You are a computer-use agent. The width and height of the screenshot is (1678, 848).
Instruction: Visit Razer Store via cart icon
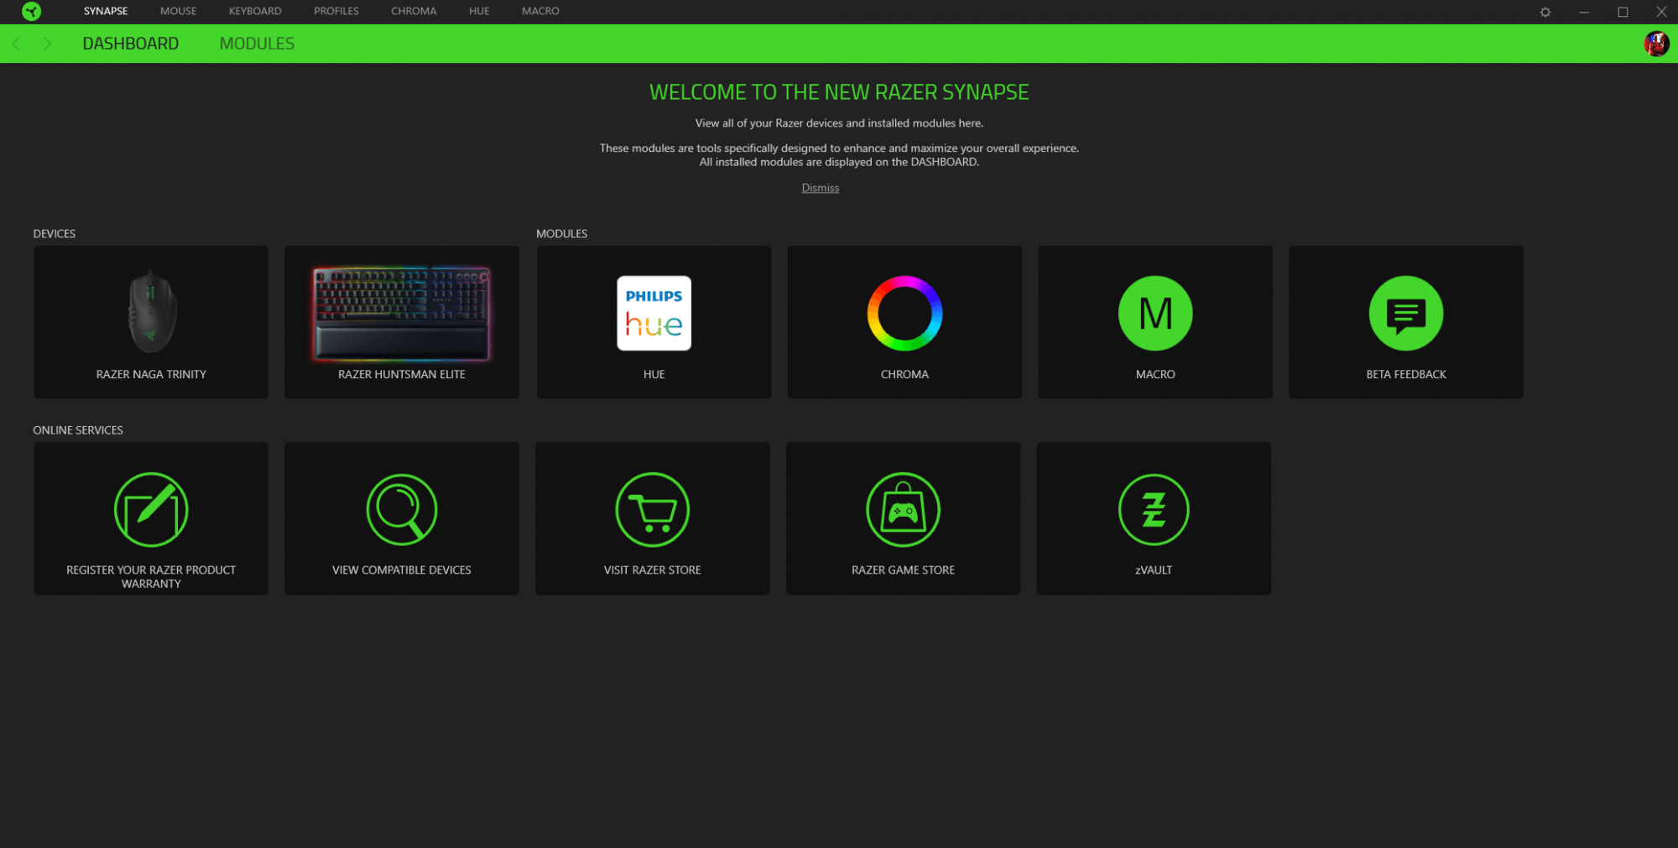click(652, 510)
